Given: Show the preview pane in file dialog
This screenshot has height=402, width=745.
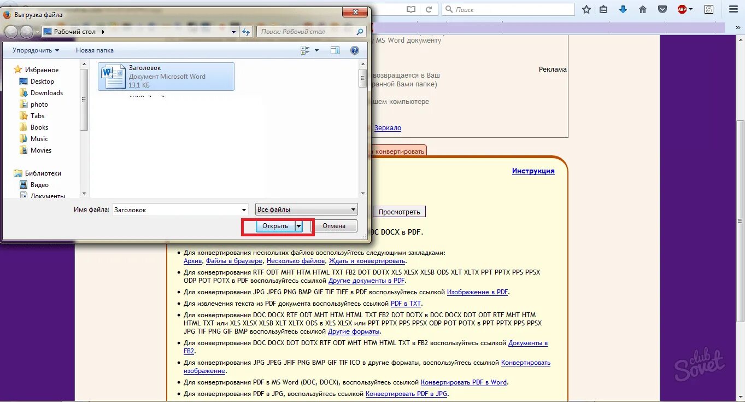Looking at the screenshot, I should pos(335,50).
